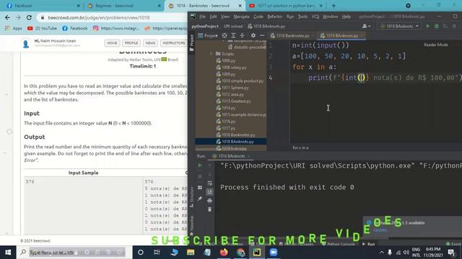Open 1012 area.py in the project tree
Screen dimensions: 462x259
click(230, 94)
